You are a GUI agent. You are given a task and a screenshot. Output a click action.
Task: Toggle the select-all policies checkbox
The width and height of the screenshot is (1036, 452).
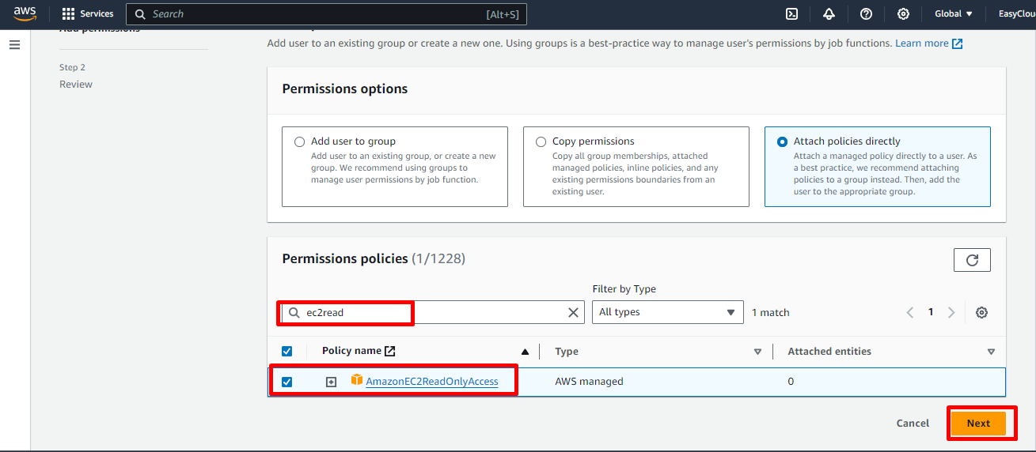coord(287,352)
